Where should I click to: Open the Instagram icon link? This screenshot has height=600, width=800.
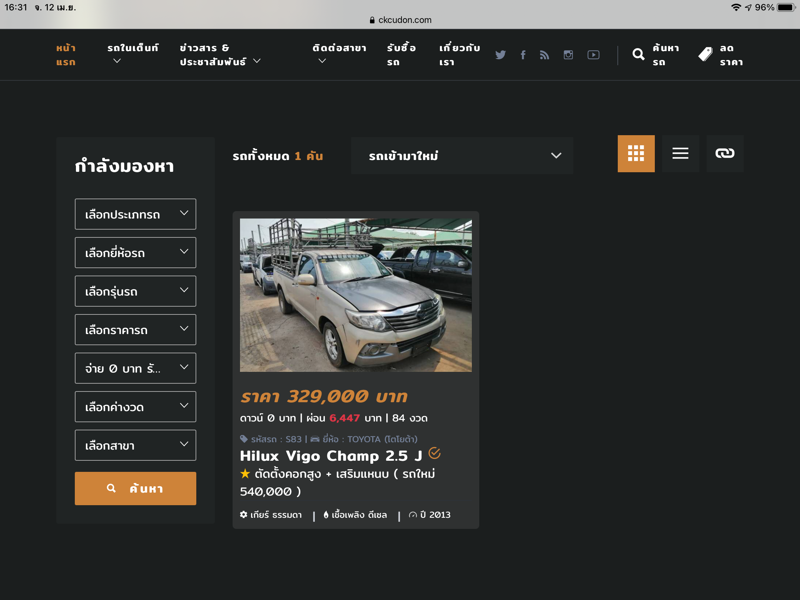point(568,55)
